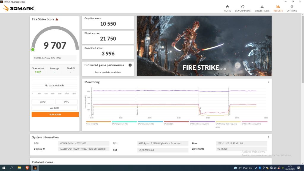The width and height of the screenshot is (304, 171).
Task: Click the Fire Strike score warning icon
Action: (57, 19)
